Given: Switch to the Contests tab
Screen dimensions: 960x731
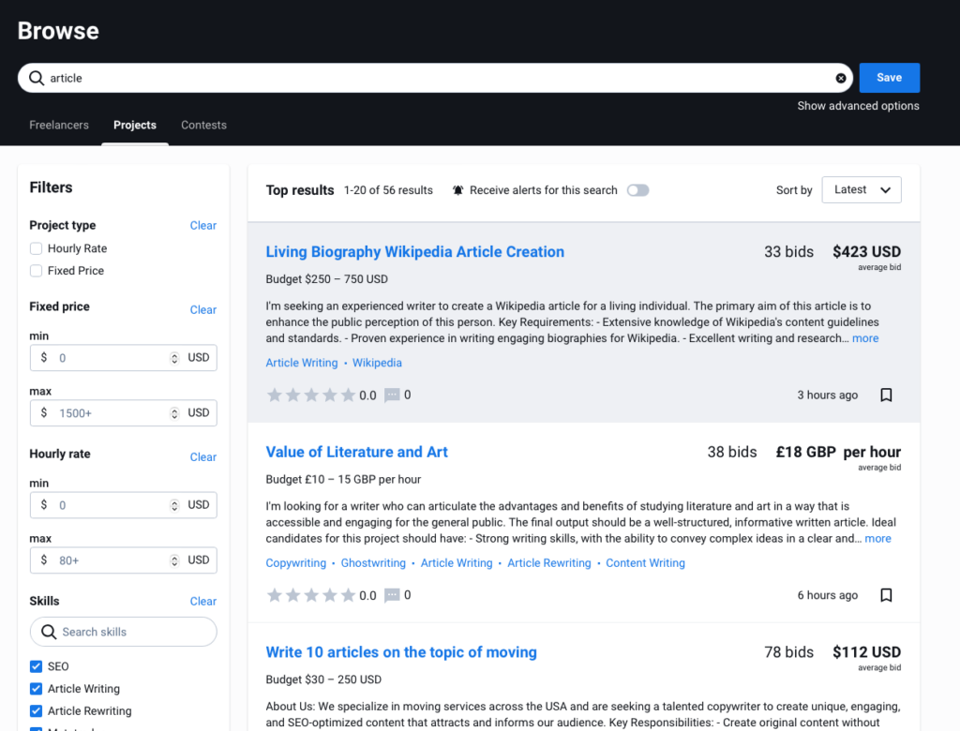Looking at the screenshot, I should click(x=203, y=125).
